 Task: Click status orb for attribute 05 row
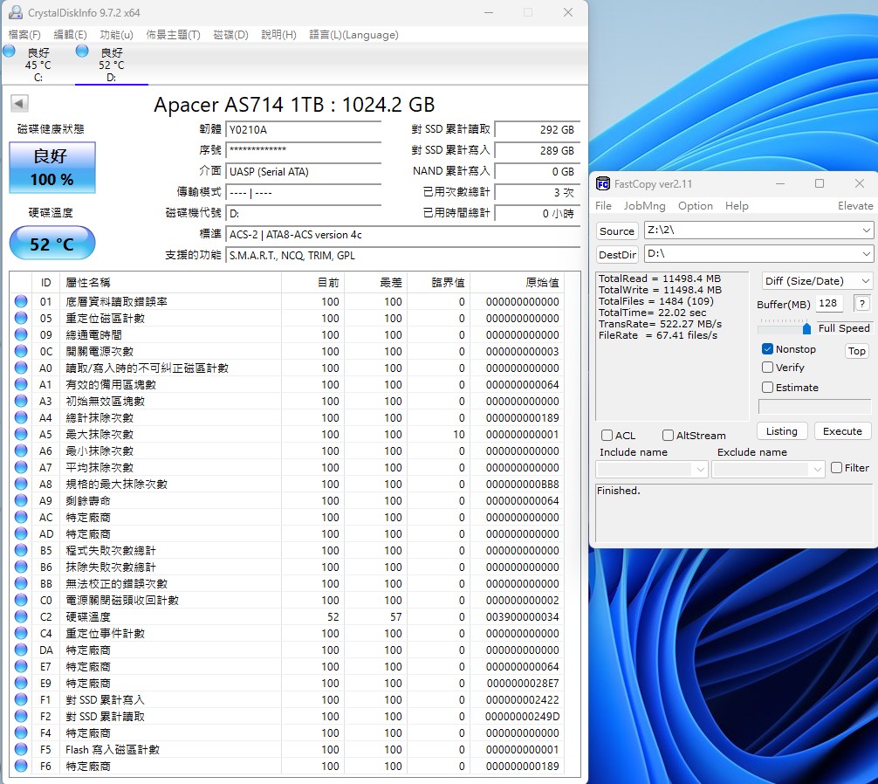coord(21,318)
